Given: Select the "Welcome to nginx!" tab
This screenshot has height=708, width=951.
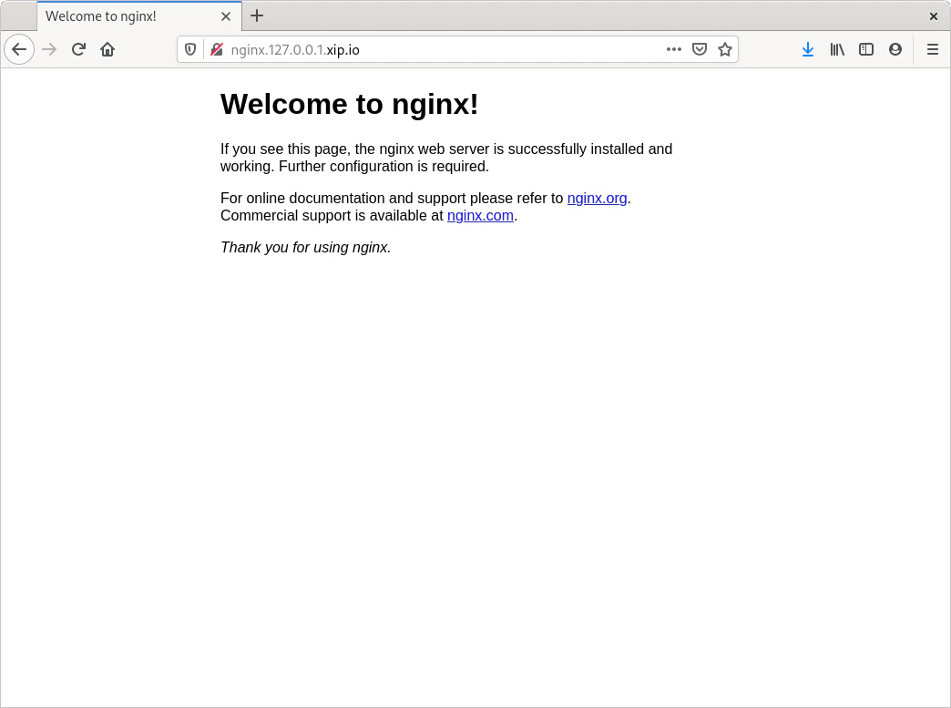Looking at the screenshot, I should [x=128, y=16].
